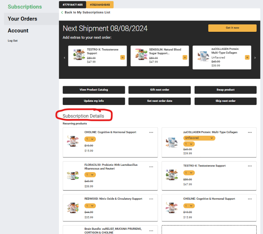Click Skip next order button

coord(225,101)
